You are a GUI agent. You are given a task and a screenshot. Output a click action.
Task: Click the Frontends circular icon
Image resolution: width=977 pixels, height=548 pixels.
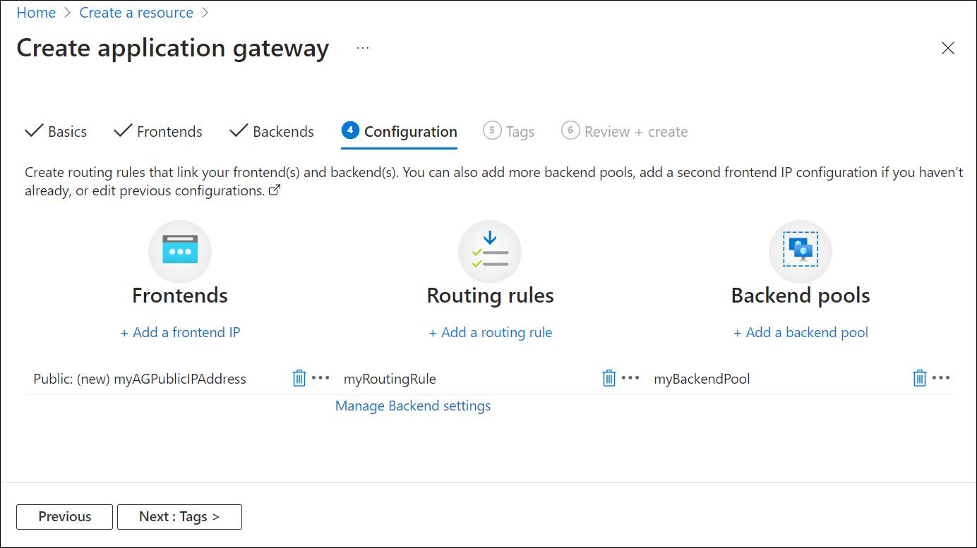pyautogui.click(x=180, y=251)
